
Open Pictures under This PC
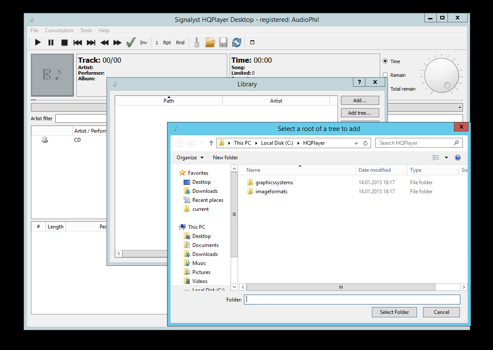tap(197, 272)
